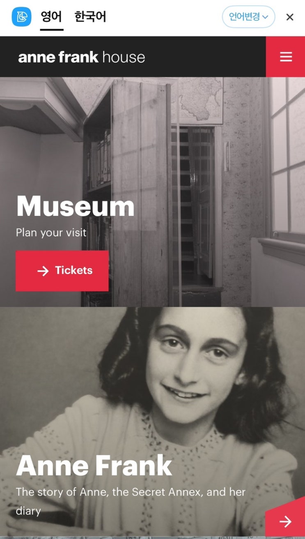The height and width of the screenshot is (539, 305).
Task: Click the Museum heading
Action: 76,206
